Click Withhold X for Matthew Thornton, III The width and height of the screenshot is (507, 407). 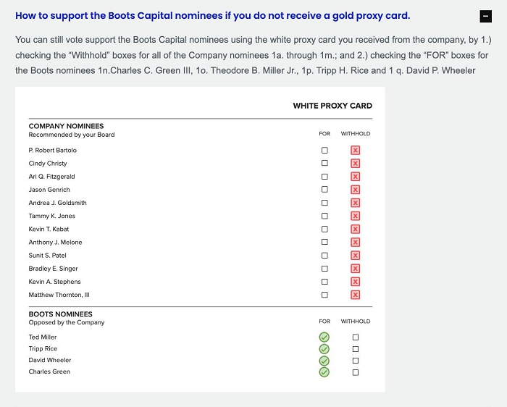tap(355, 295)
